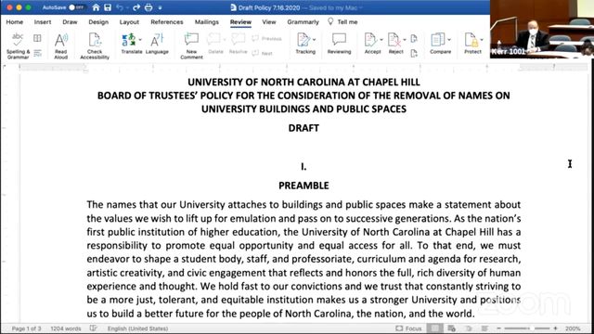Click the Save disk icon
Screen dimensions: 594x334
pyautogui.click(x=108, y=7)
